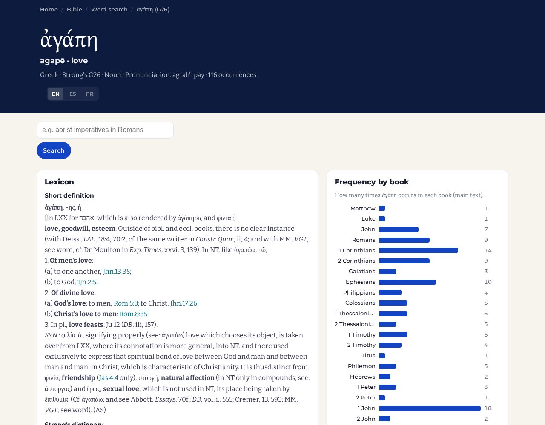
Task: Click the 2 Corinthians book label
Action: pos(357,261)
